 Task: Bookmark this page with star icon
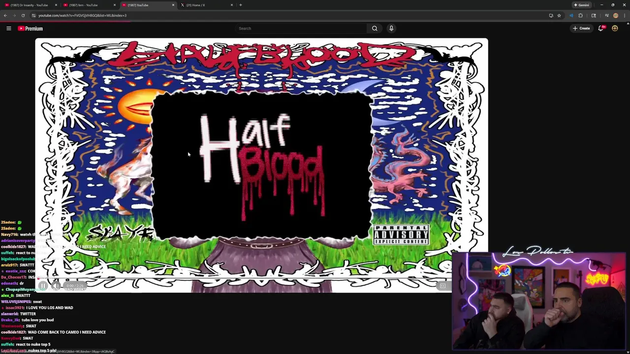click(x=559, y=15)
